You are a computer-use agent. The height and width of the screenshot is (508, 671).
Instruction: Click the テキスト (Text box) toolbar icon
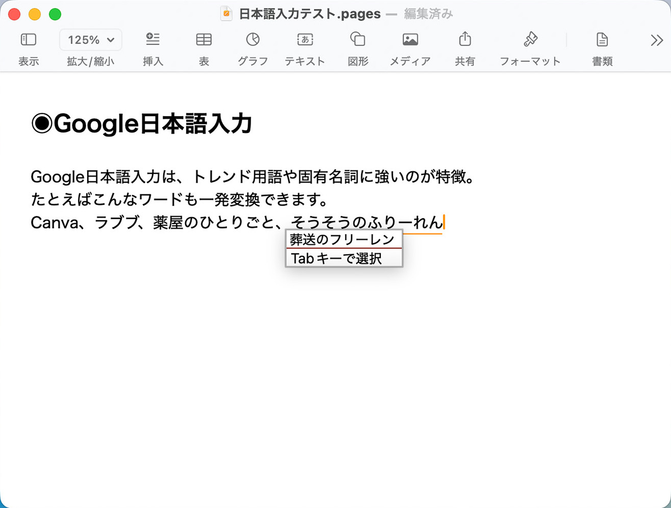305,40
